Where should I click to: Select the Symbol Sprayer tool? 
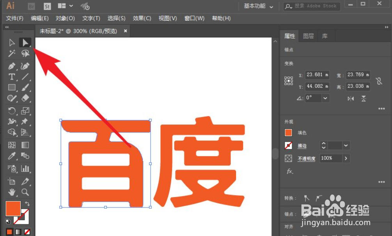(x=12, y=169)
